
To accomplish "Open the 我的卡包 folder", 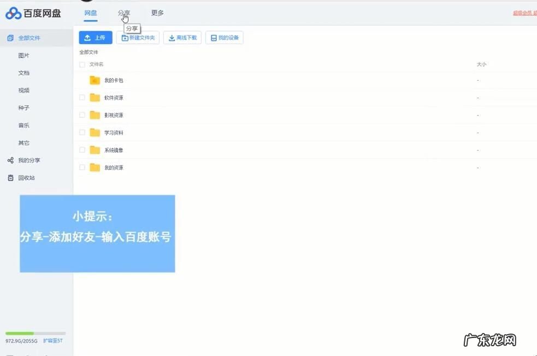I will pyautogui.click(x=113, y=80).
